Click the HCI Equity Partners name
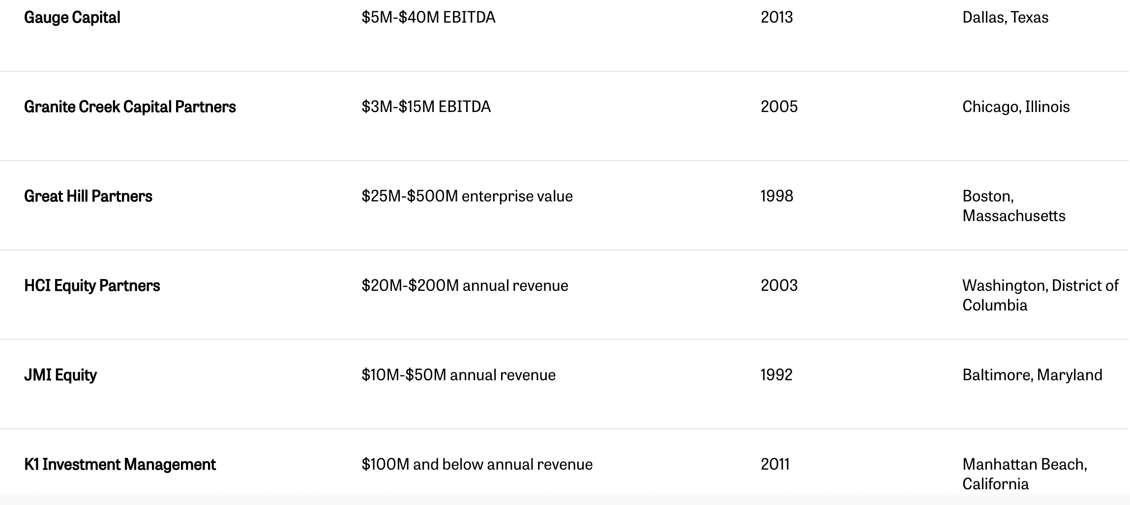Viewport: 1130px width, 505px height. click(92, 286)
